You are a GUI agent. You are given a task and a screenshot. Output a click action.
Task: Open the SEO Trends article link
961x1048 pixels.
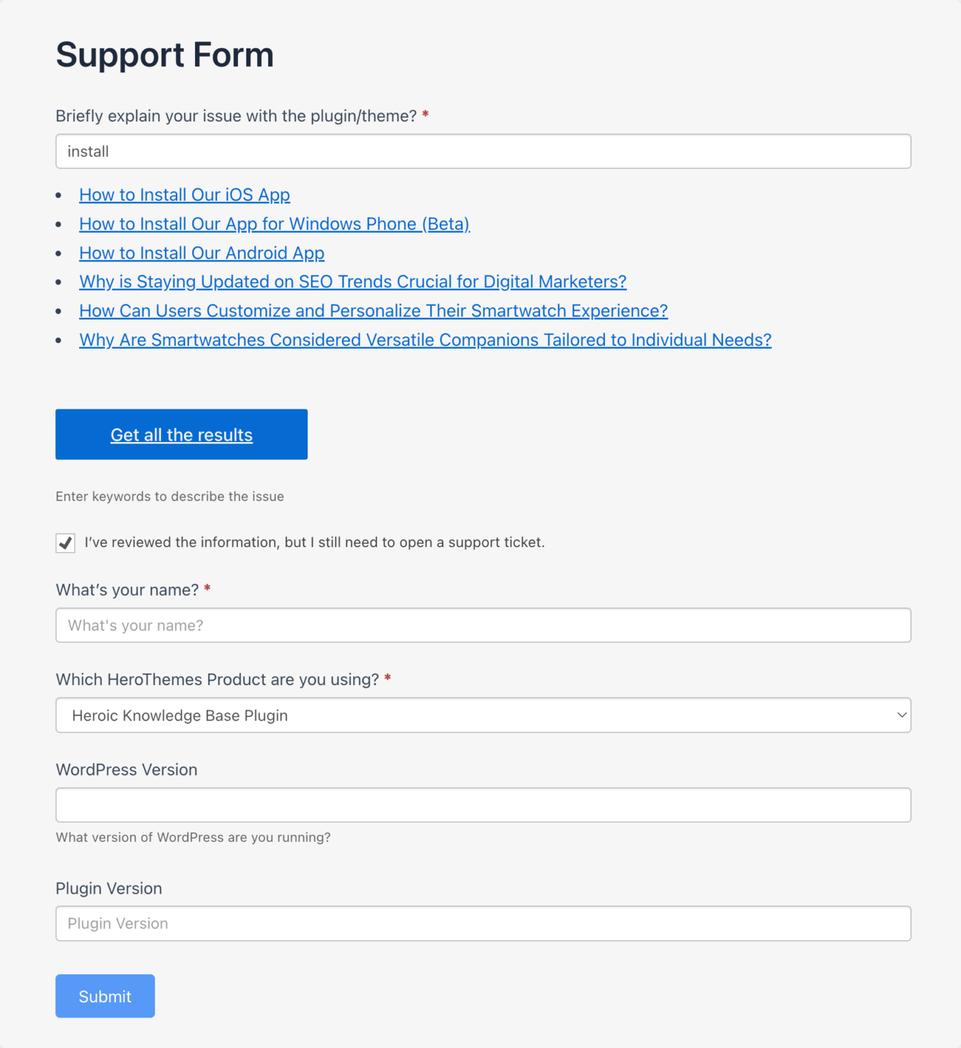click(x=352, y=281)
